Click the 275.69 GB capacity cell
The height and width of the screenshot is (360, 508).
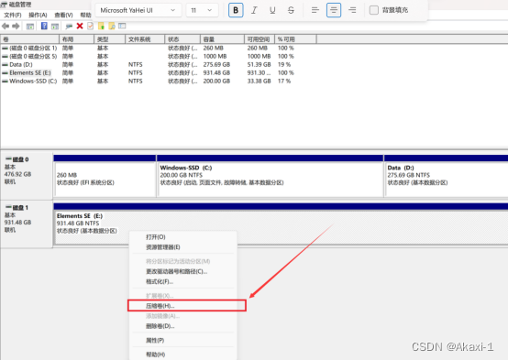point(216,64)
